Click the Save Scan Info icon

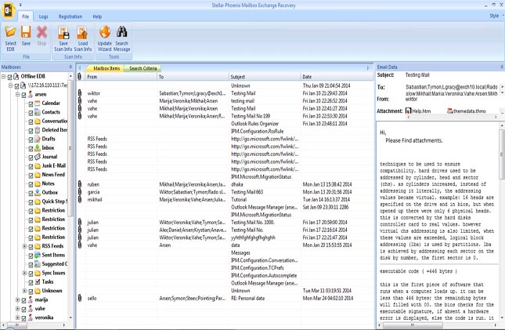click(63, 32)
